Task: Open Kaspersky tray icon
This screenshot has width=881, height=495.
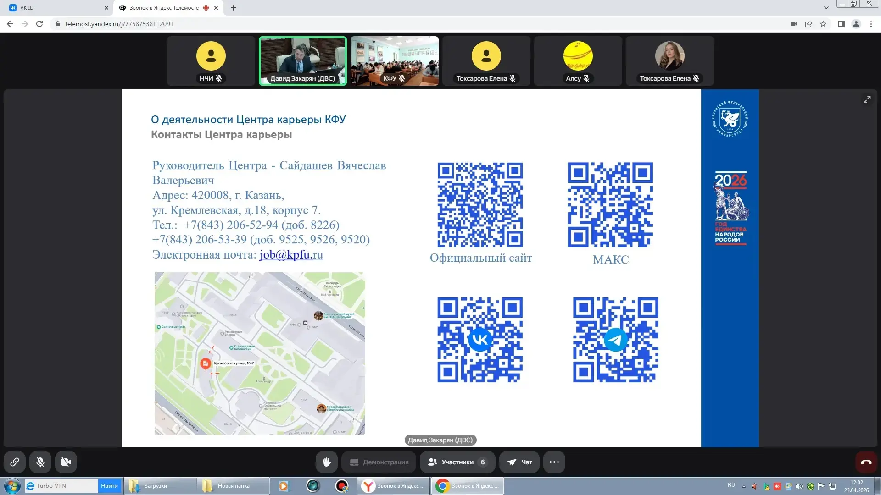Action: point(766,486)
